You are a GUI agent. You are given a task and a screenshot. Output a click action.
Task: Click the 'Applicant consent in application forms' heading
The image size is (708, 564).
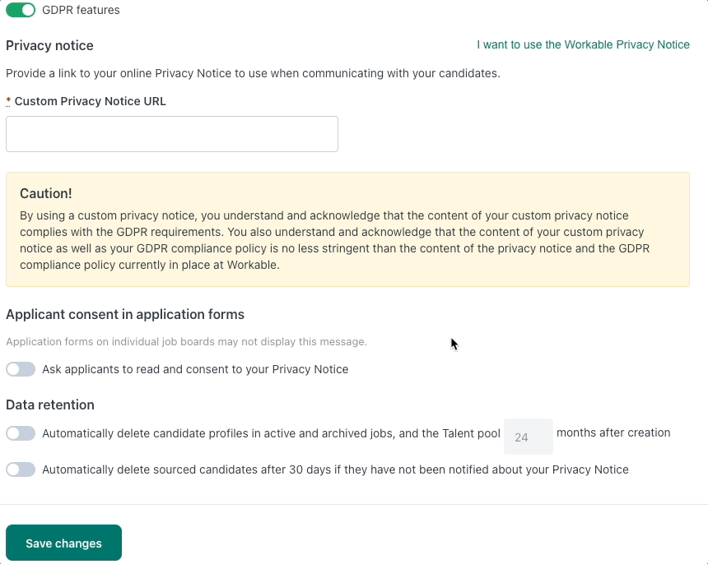point(125,314)
